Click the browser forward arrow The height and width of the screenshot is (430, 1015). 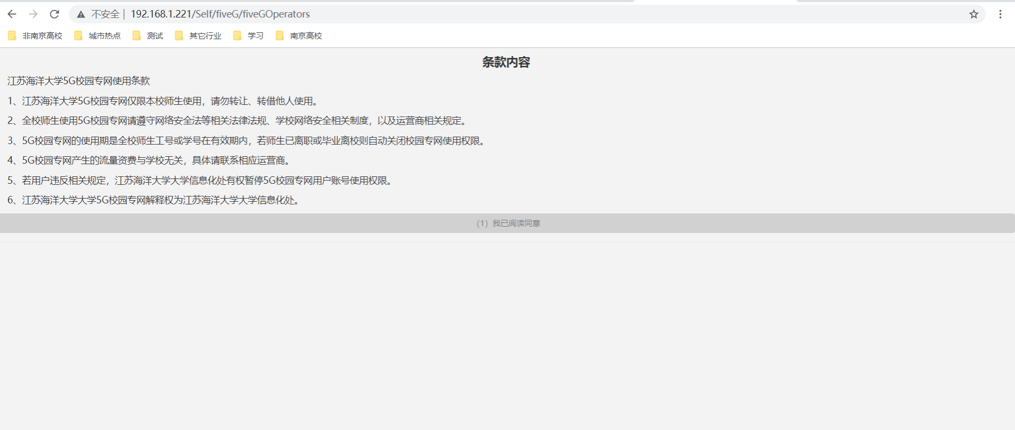click(x=33, y=14)
